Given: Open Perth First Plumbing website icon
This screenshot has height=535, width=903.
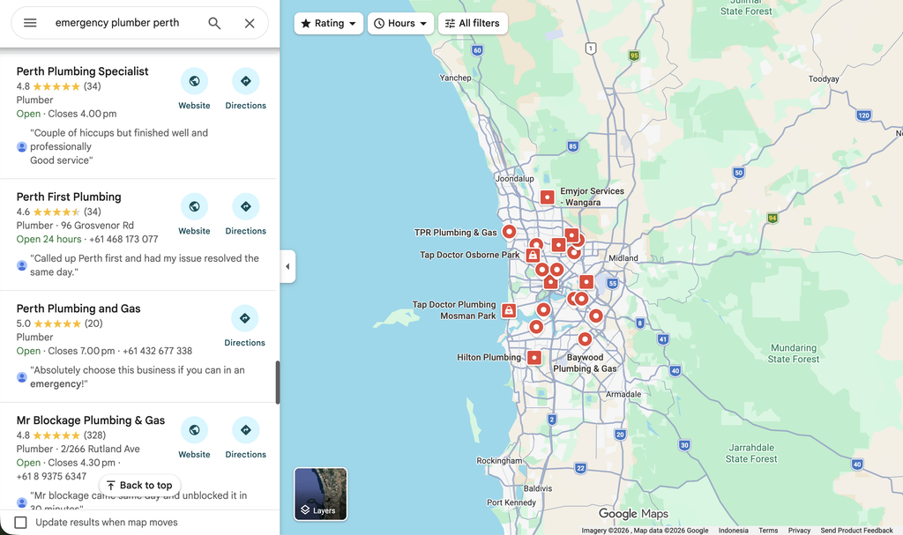Looking at the screenshot, I should tap(194, 207).
